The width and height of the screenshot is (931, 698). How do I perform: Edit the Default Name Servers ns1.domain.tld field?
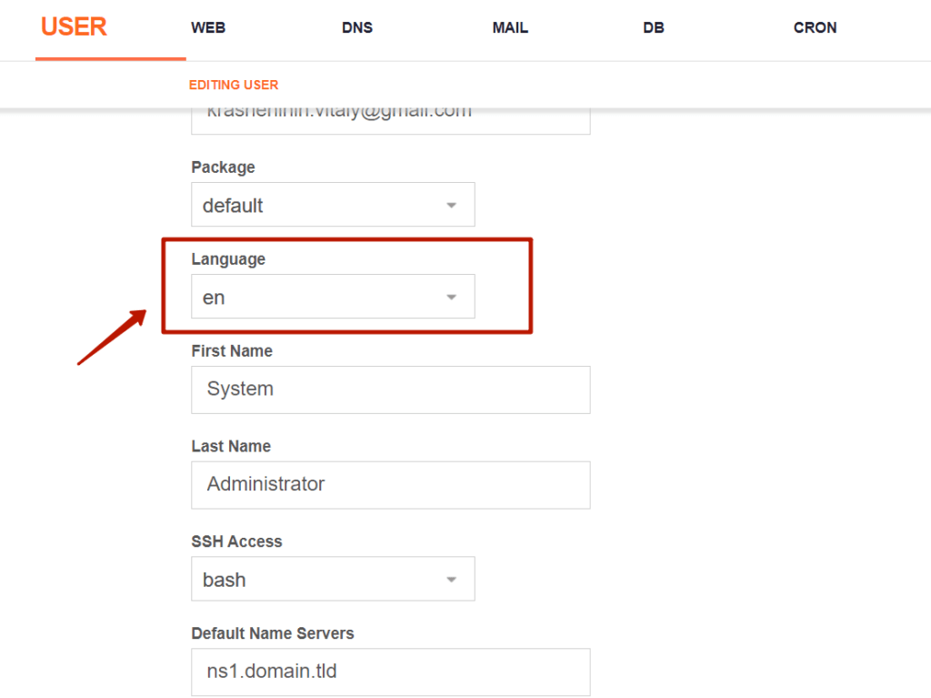[390, 672]
